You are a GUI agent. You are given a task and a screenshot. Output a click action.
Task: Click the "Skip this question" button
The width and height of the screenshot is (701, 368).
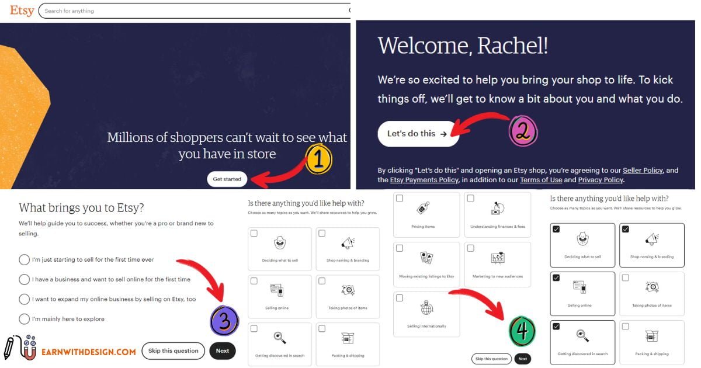click(173, 351)
